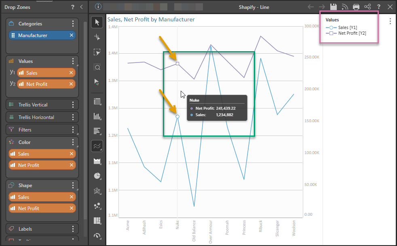Open Trellis Vertical options menu
The image size is (397, 246).
tap(73, 104)
